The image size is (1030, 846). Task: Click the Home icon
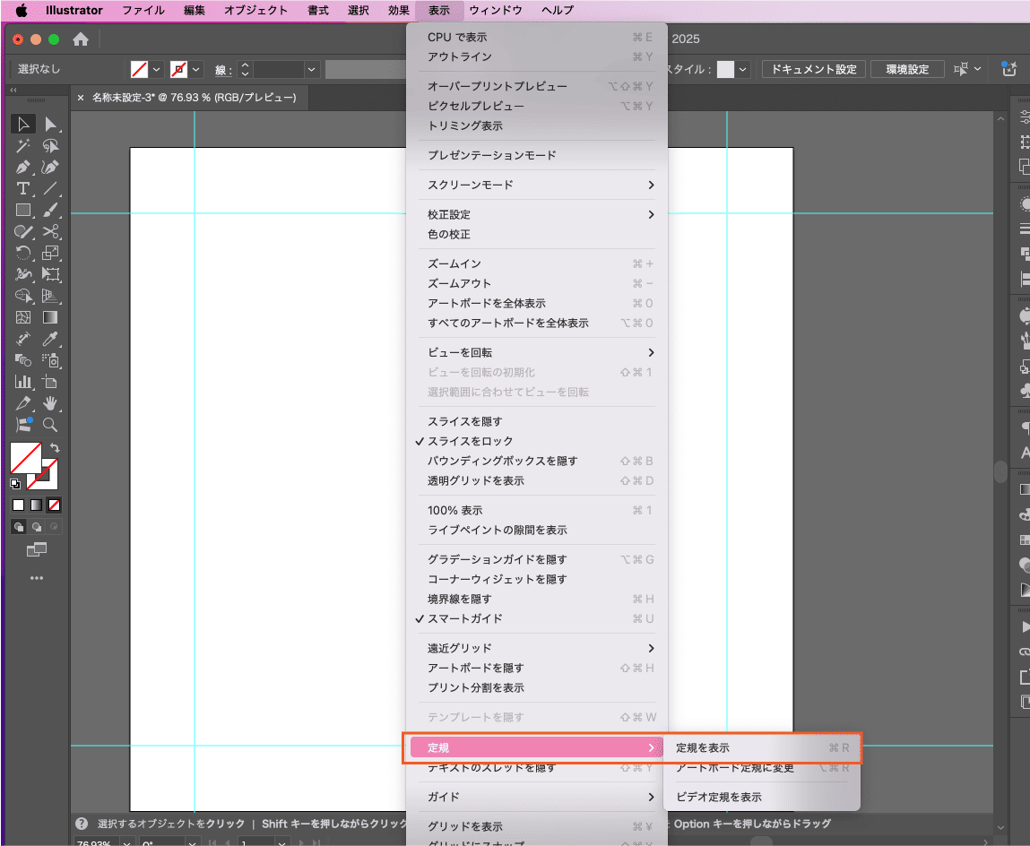pyautogui.click(x=81, y=39)
